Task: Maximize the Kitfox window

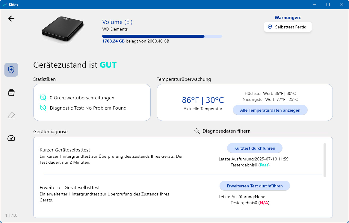Action: (328, 4)
